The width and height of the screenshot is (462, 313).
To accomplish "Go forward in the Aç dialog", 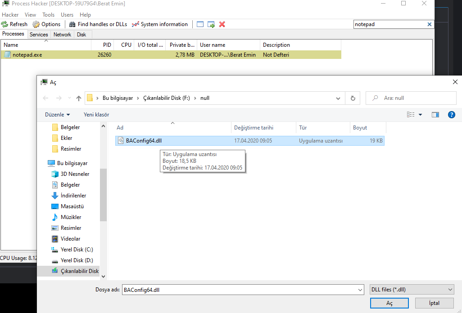I will point(59,98).
